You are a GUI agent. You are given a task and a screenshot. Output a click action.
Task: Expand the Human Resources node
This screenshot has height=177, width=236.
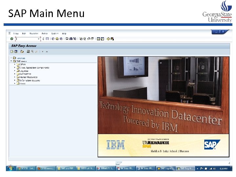[15, 77]
